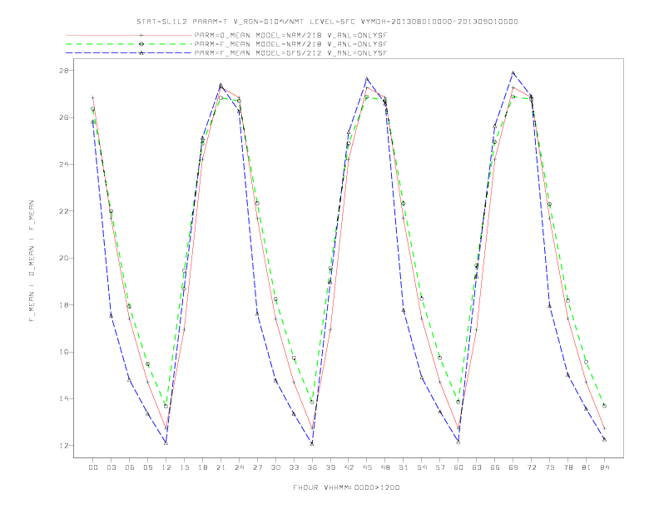Click the y-axis tick value 20

coord(64,259)
